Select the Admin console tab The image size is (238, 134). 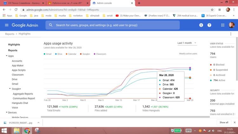pos(112,3)
